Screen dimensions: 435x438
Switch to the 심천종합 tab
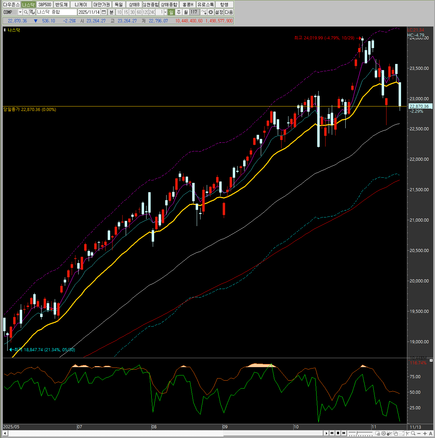(151, 4)
